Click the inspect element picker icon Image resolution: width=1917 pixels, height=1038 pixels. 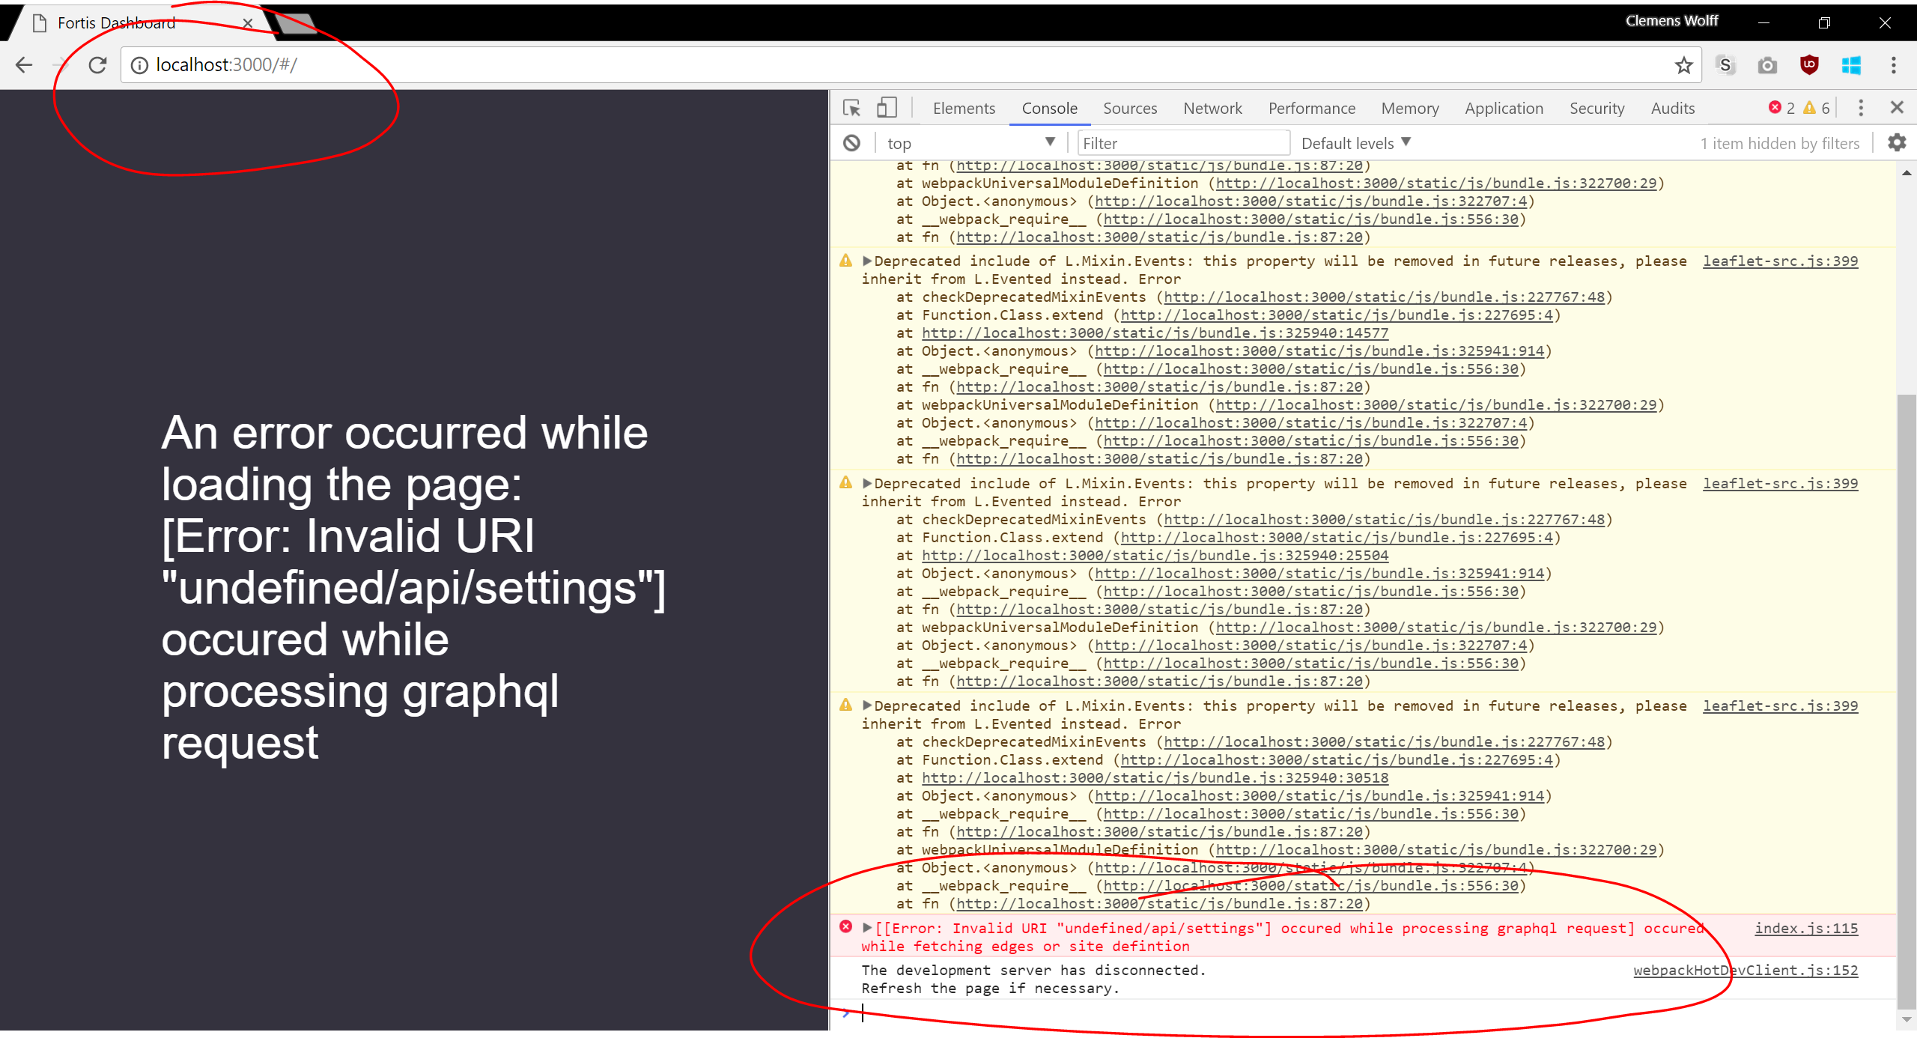coord(851,108)
